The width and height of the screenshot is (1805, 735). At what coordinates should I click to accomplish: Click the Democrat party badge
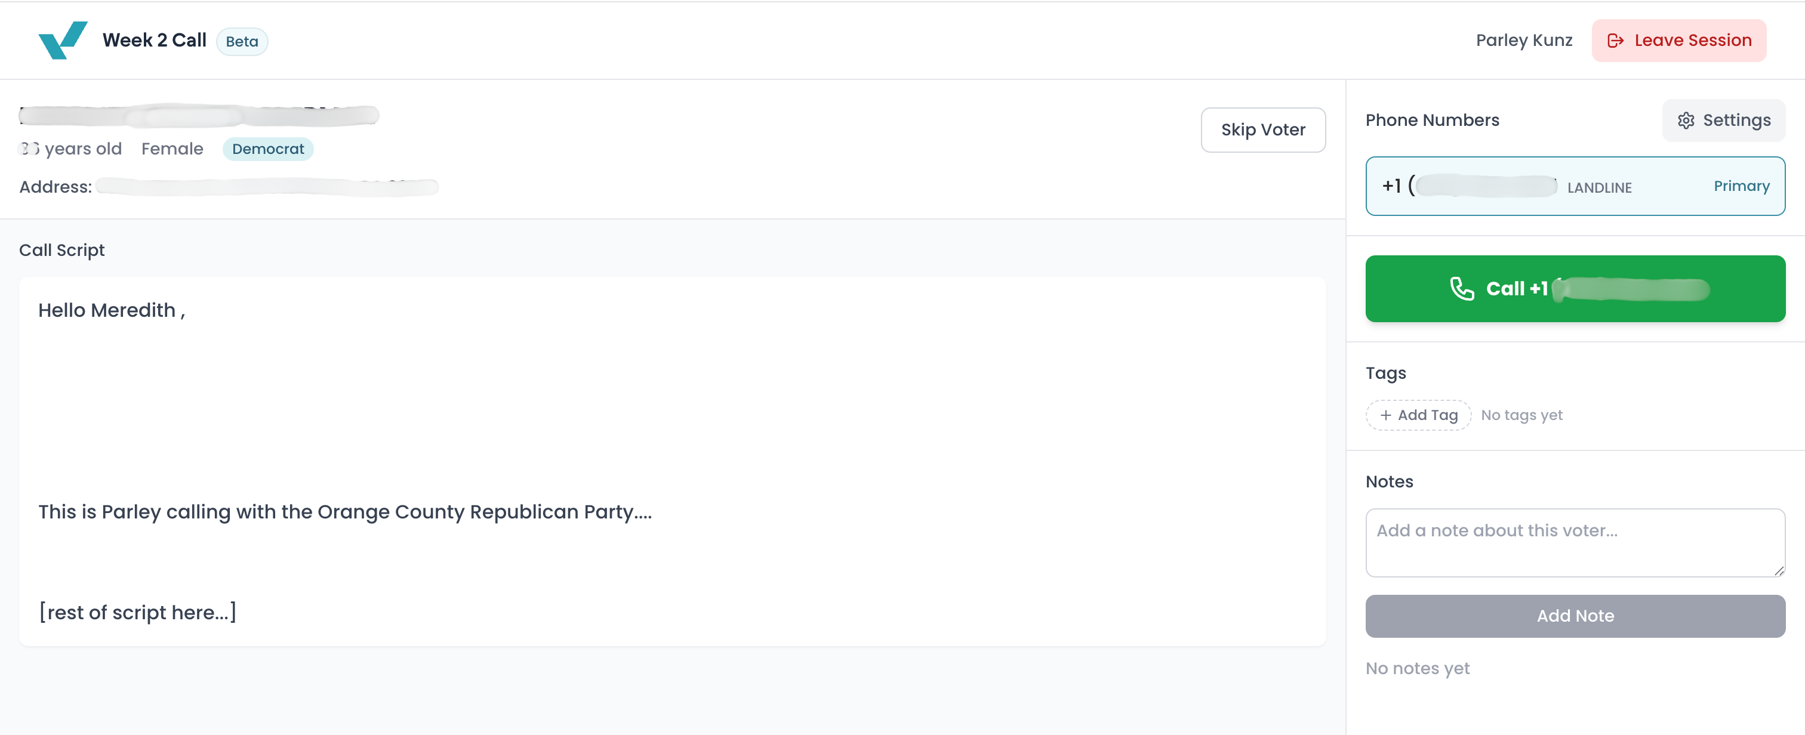[267, 149]
